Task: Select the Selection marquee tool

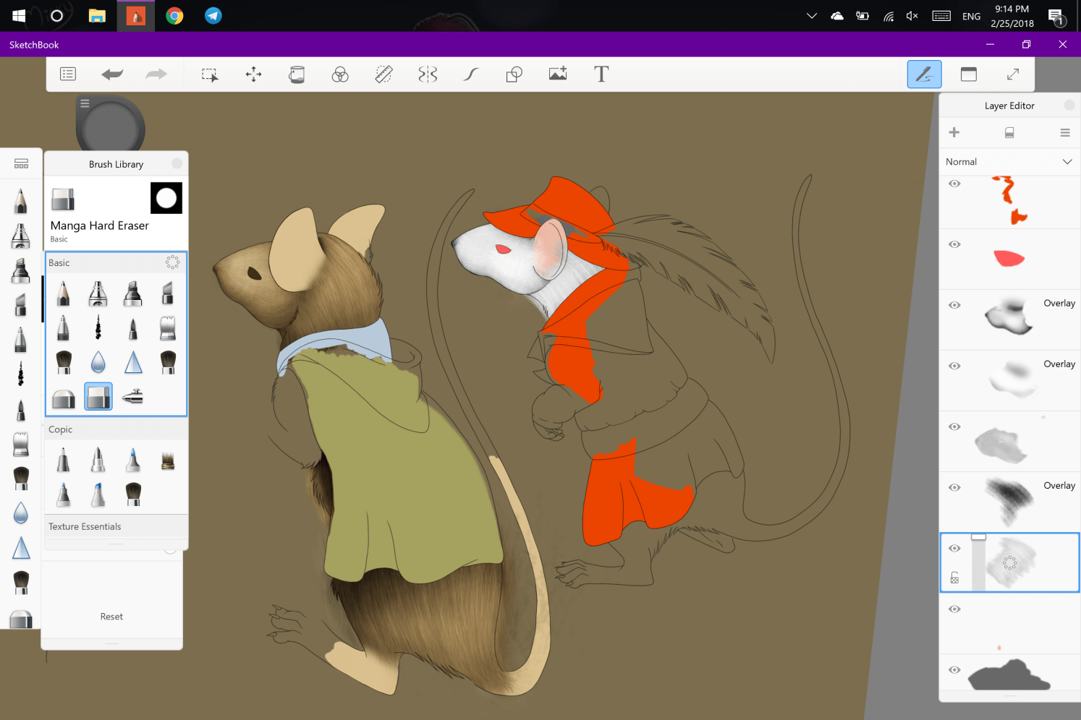Action: [210, 74]
